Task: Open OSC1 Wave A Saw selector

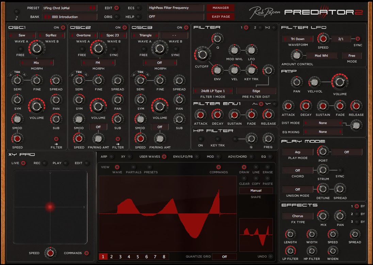Action: 22,35
